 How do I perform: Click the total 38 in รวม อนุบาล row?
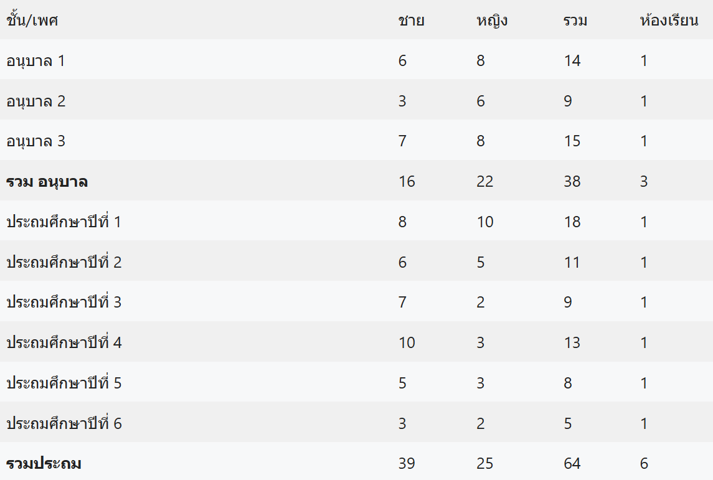coord(572,182)
